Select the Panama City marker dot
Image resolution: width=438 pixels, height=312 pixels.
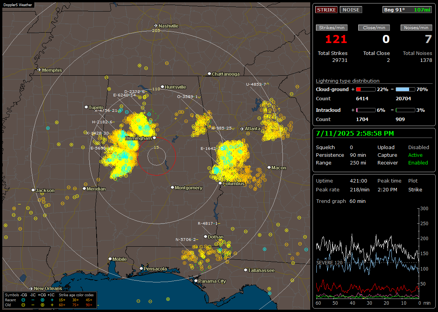point(196,281)
